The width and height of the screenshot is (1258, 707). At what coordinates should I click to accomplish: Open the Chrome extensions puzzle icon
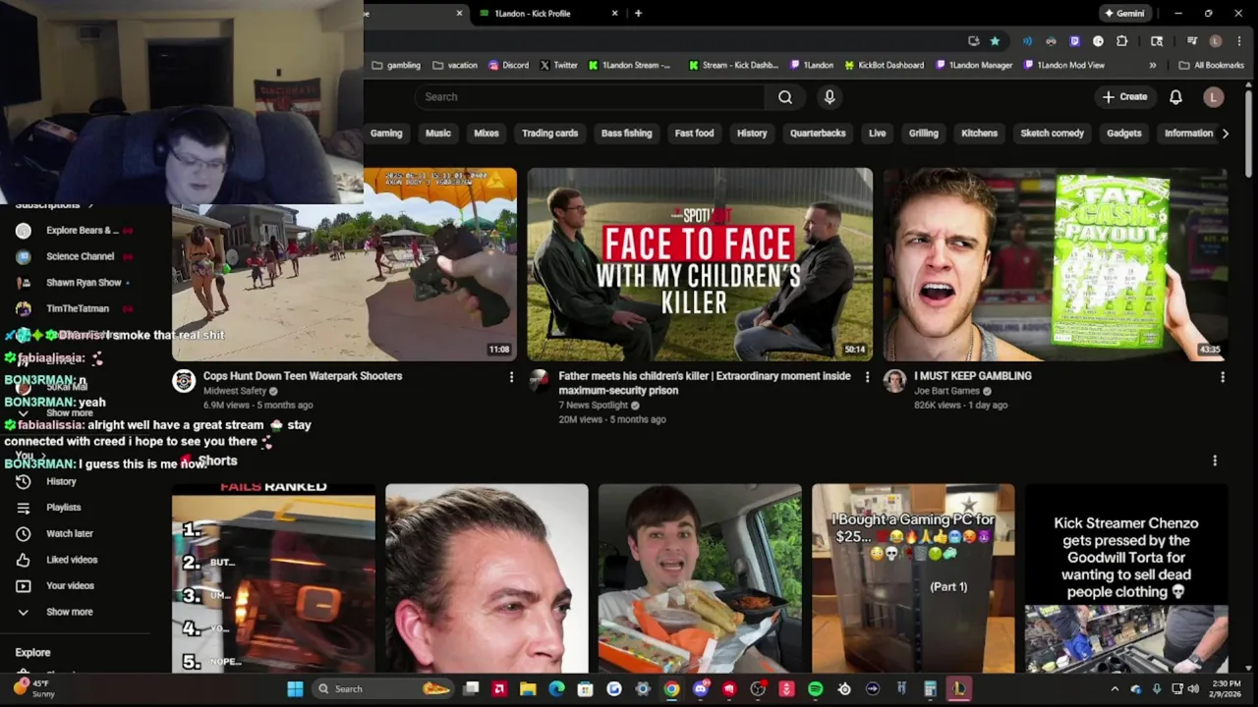(1121, 41)
